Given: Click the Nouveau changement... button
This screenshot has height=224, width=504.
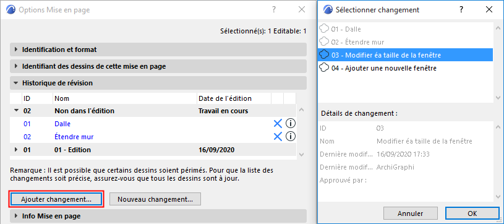Looking at the screenshot, I should [155, 199].
